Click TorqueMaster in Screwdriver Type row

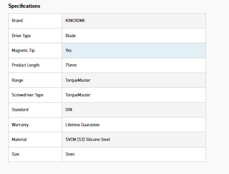[78, 95]
